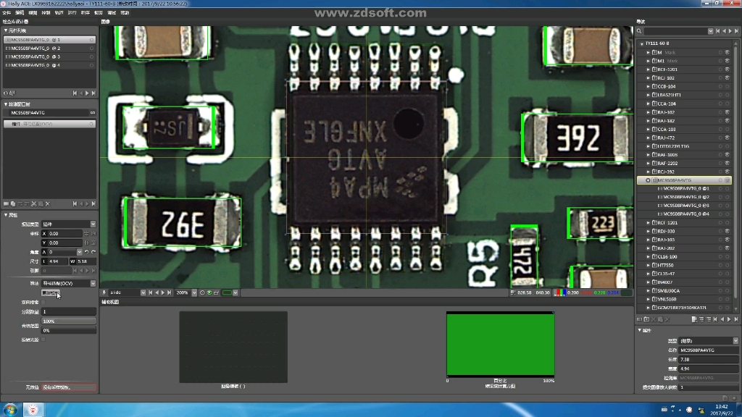Click the delete X icon in detection window toolbar
This screenshot has height=417, width=742.
[47, 203]
